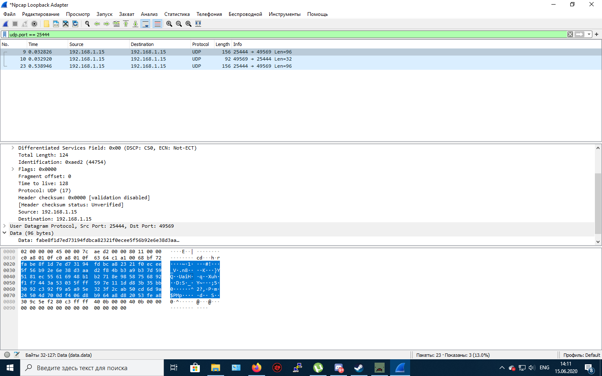The width and height of the screenshot is (602, 376).
Task: Open the Windows Start menu
Action: 10,368
